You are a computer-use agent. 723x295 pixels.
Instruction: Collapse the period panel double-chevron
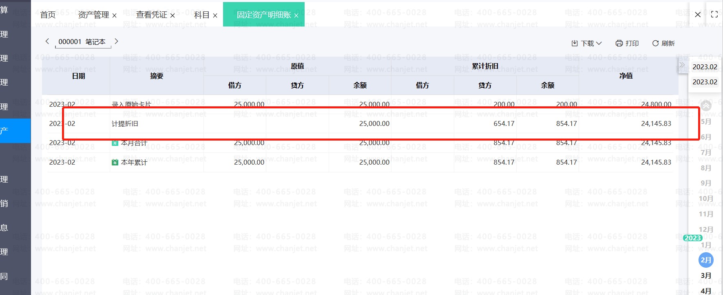[x=682, y=65]
